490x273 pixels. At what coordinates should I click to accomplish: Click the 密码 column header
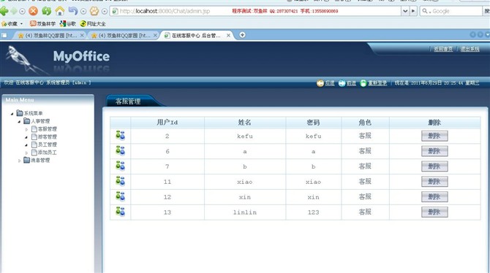[313, 123]
